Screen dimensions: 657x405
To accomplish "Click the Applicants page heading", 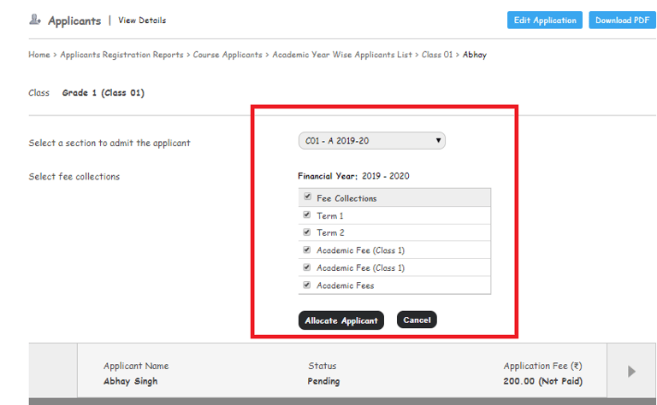I will click(x=74, y=21).
